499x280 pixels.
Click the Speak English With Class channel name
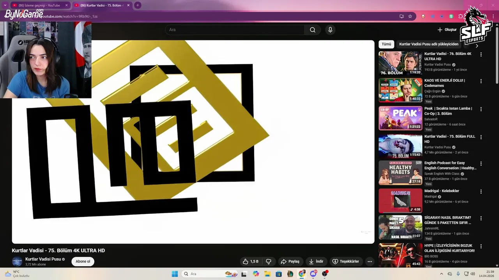click(442, 174)
